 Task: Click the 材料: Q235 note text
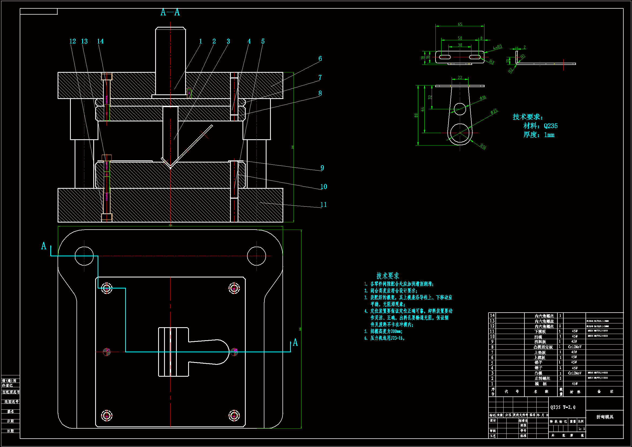[540, 126]
